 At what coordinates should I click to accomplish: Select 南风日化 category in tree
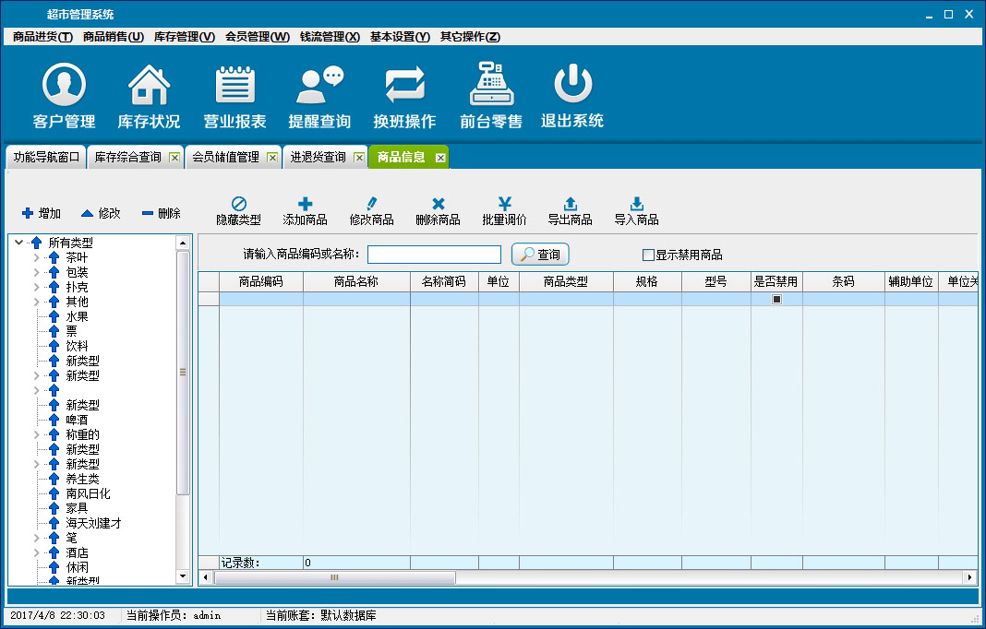[x=88, y=493]
